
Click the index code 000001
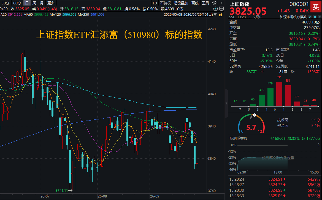pos(299,4)
